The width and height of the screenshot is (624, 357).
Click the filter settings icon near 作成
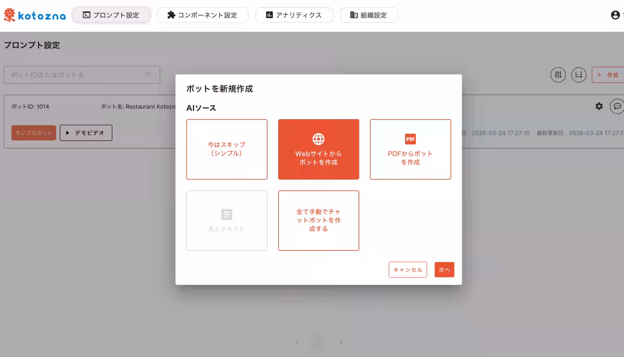click(558, 74)
